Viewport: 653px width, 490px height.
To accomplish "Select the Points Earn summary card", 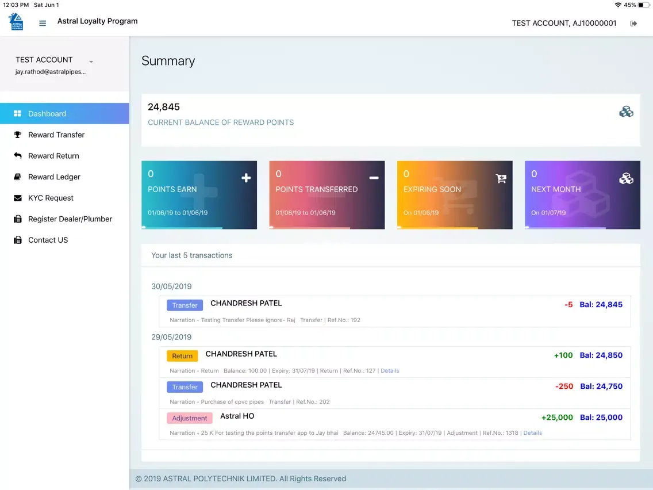I will [x=199, y=194].
